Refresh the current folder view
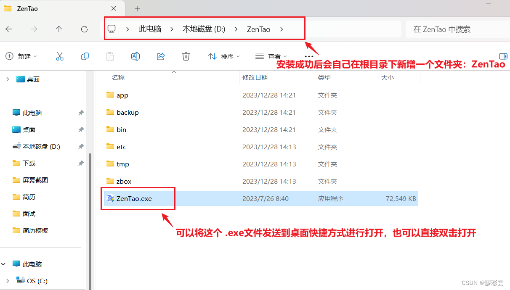Screen dimensions: 510x290 tap(84, 29)
